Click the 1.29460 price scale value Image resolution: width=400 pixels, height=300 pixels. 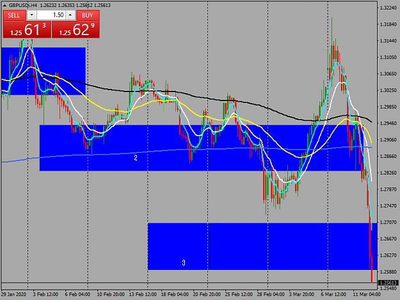coord(388,123)
